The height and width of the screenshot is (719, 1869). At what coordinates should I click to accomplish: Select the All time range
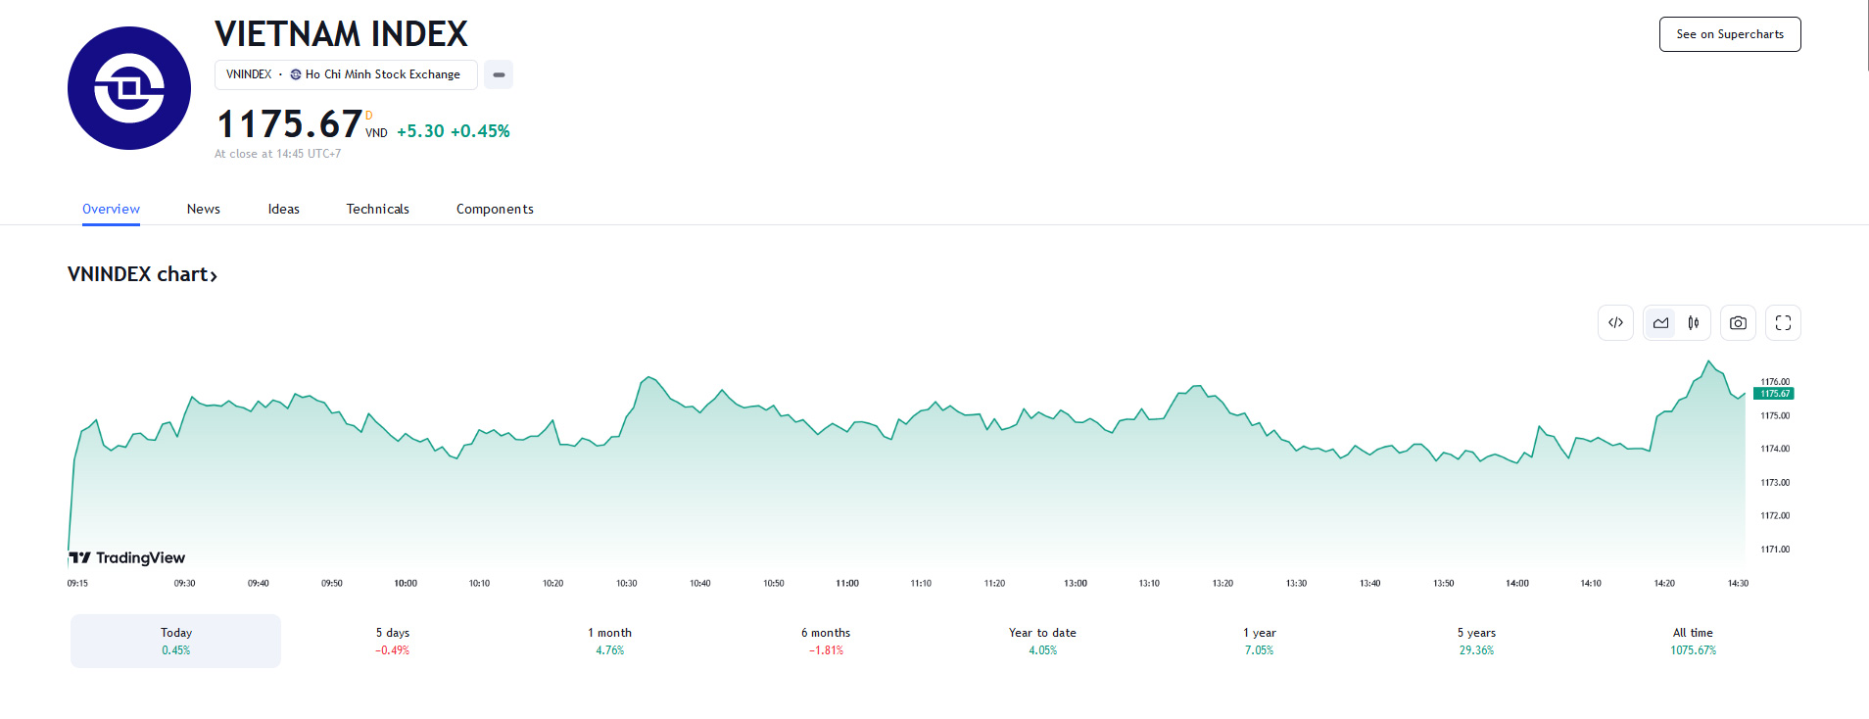tap(1693, 641)
